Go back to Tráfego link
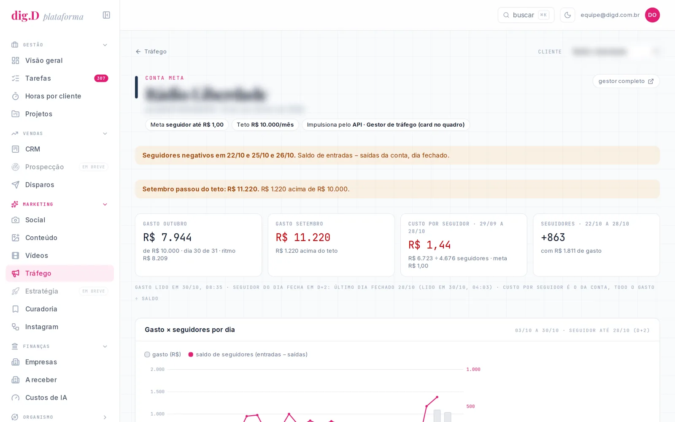The height and width of the screenshot is (422, 675). (x=151, y=51)
